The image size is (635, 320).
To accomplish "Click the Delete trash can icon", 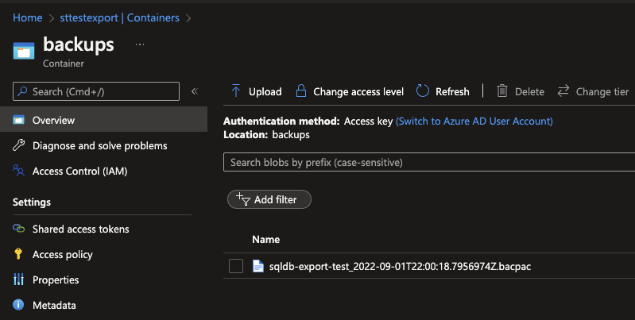I will [x=502, y=91].
